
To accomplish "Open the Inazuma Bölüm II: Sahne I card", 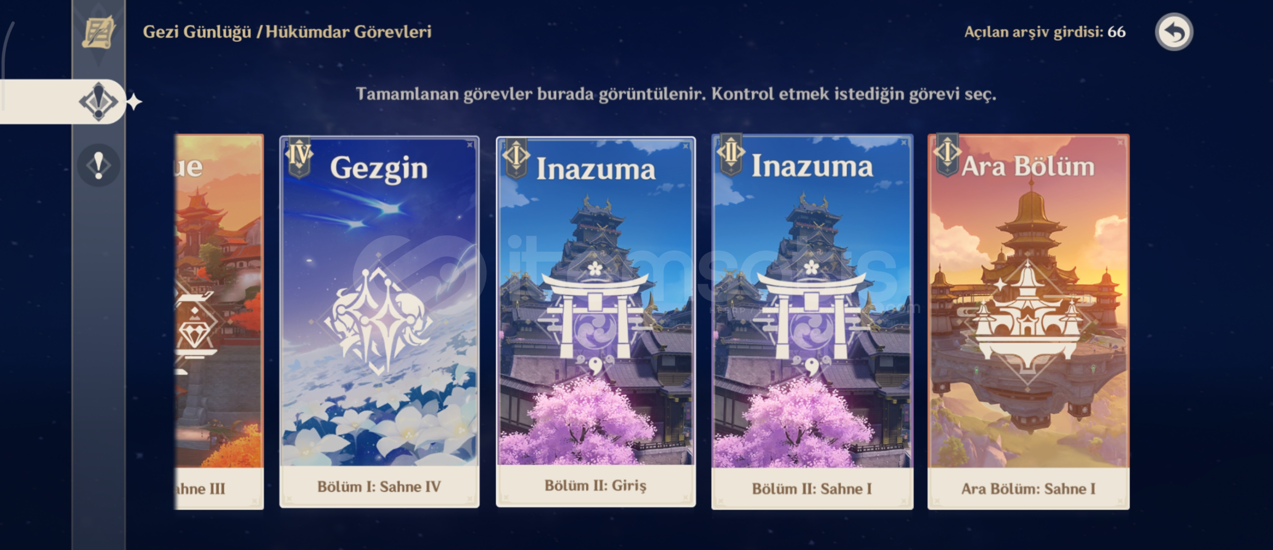I will (812, 322).
